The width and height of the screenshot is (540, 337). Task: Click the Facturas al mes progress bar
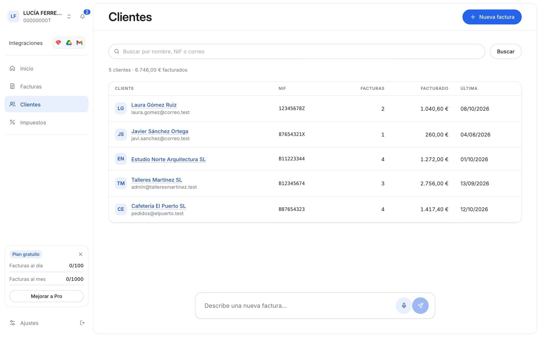46,285
